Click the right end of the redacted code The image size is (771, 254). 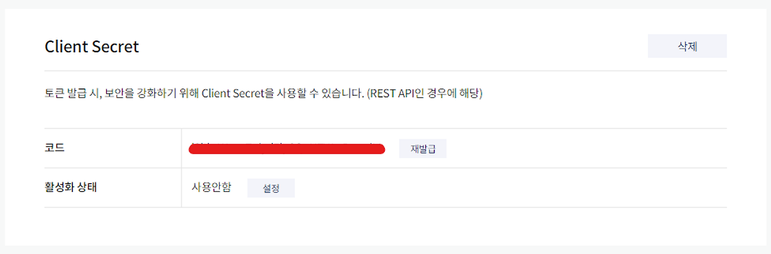381,149
